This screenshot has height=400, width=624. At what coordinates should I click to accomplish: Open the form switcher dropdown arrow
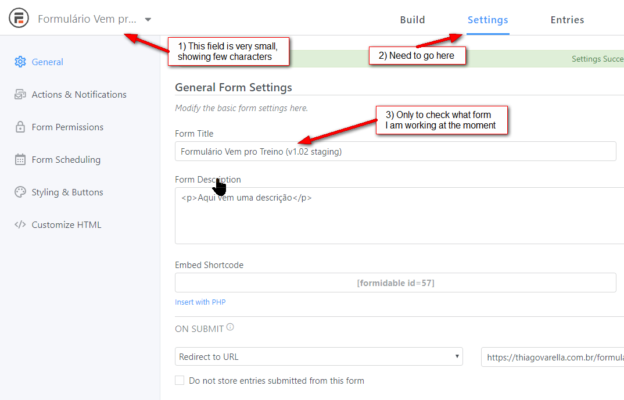(x=148, y=19)
